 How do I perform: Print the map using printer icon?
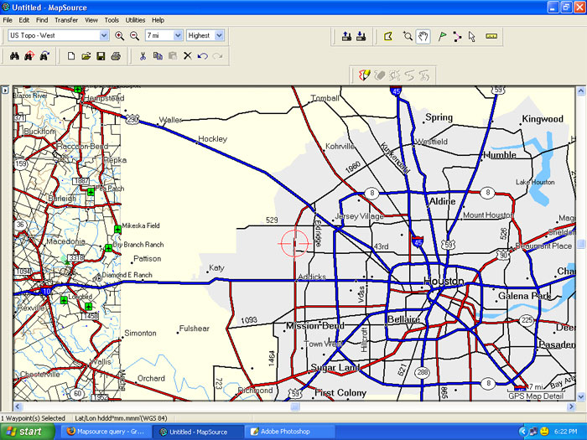116,56
